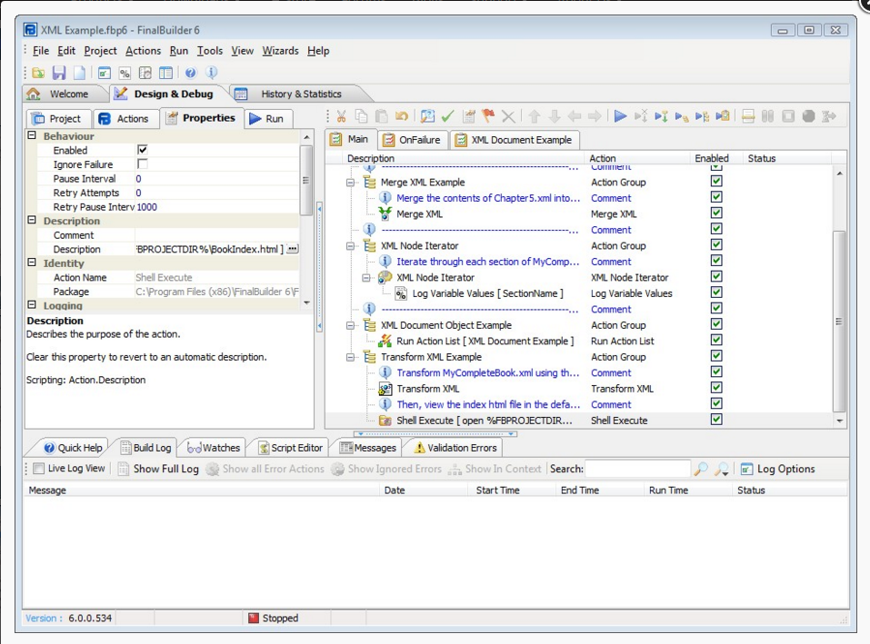Viewport: 870px width, 644px height.
Task: Click the Open project folder icon
Action: coord(38,74)
